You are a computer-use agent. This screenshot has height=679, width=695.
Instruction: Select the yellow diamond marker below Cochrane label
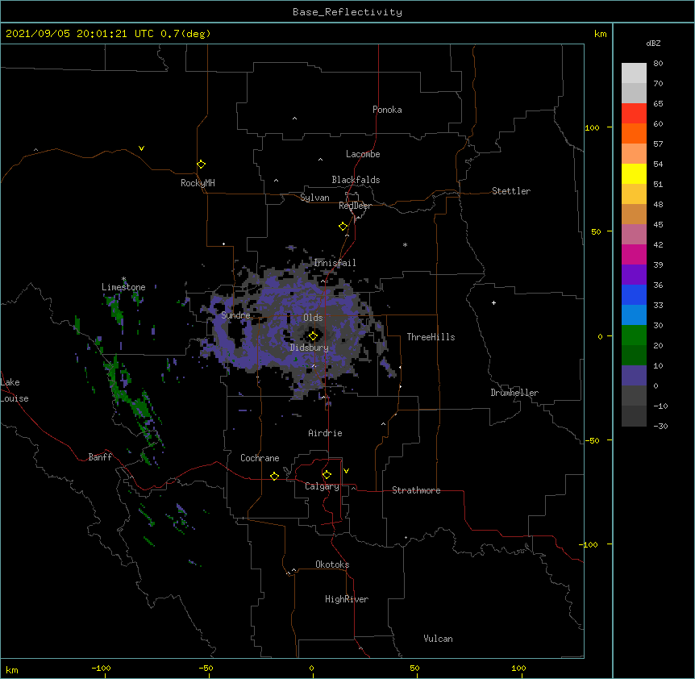click(274, 476)
